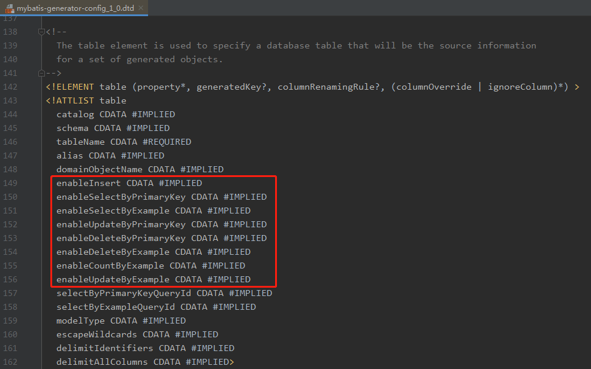Select the mybatis-generator-config_1_0.dtd editor tab
Image resolution: width=591 pixels, height=369 pixels.
pyautogui.click(x=74, y=8)
